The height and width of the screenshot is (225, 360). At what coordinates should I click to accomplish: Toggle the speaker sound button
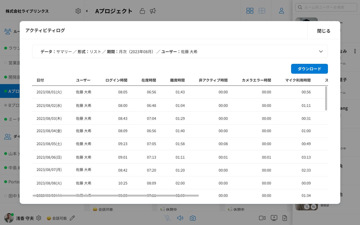tap(180, 218)
